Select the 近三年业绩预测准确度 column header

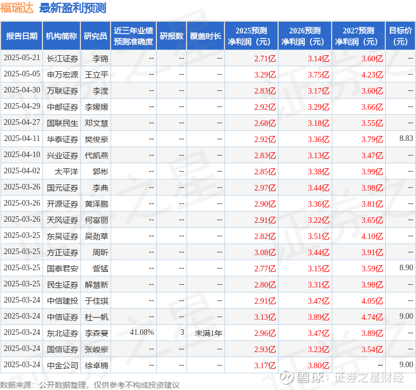click(x=133, y=36)
